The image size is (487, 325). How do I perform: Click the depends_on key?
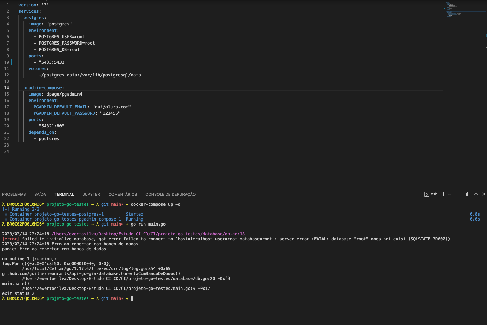41,132
